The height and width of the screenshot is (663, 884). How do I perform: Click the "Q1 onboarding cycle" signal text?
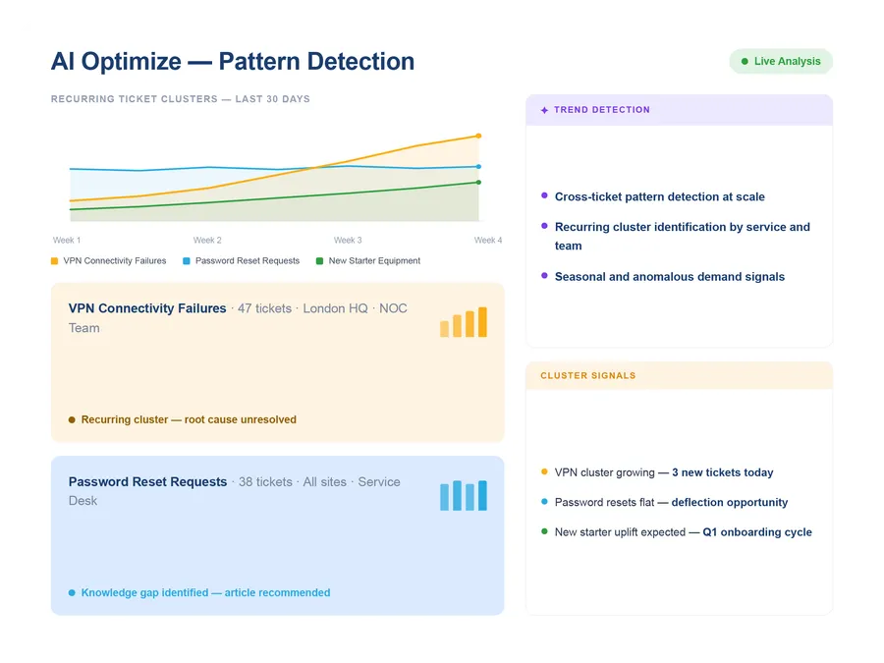tap(757, 532)
